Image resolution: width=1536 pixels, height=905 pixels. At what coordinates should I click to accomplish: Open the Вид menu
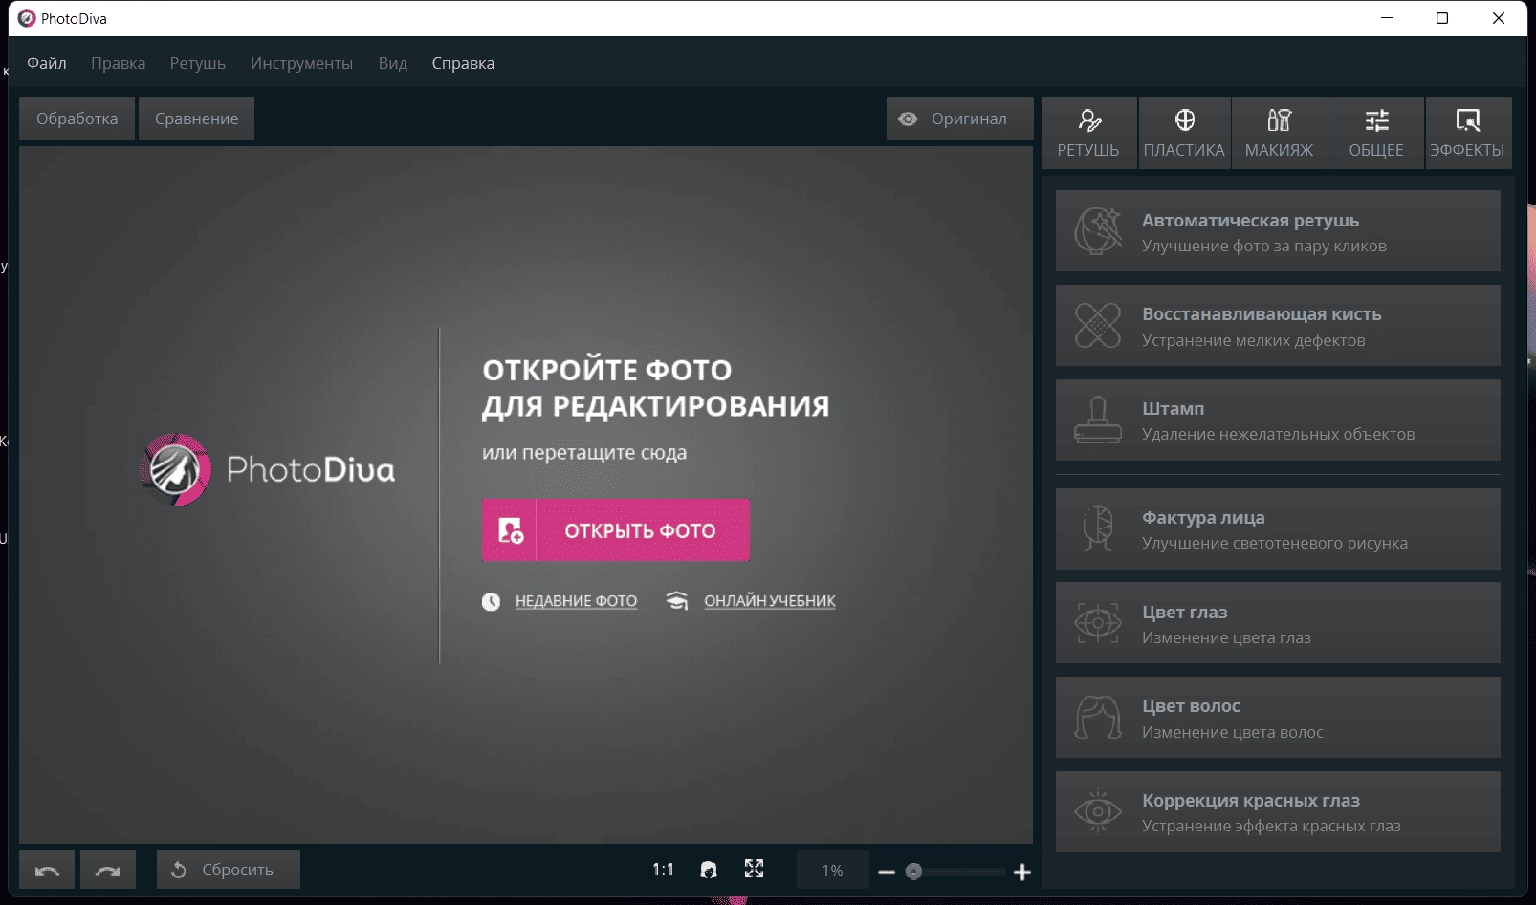(393, 63)
